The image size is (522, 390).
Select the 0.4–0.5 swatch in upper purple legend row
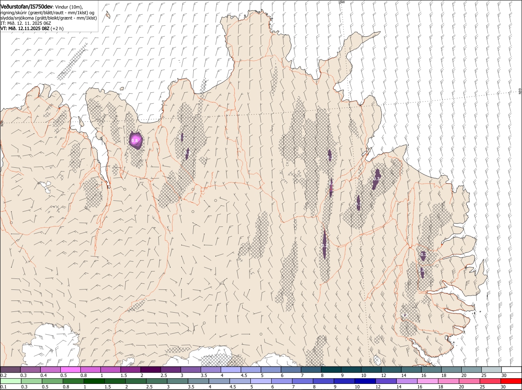coord(50,369)
